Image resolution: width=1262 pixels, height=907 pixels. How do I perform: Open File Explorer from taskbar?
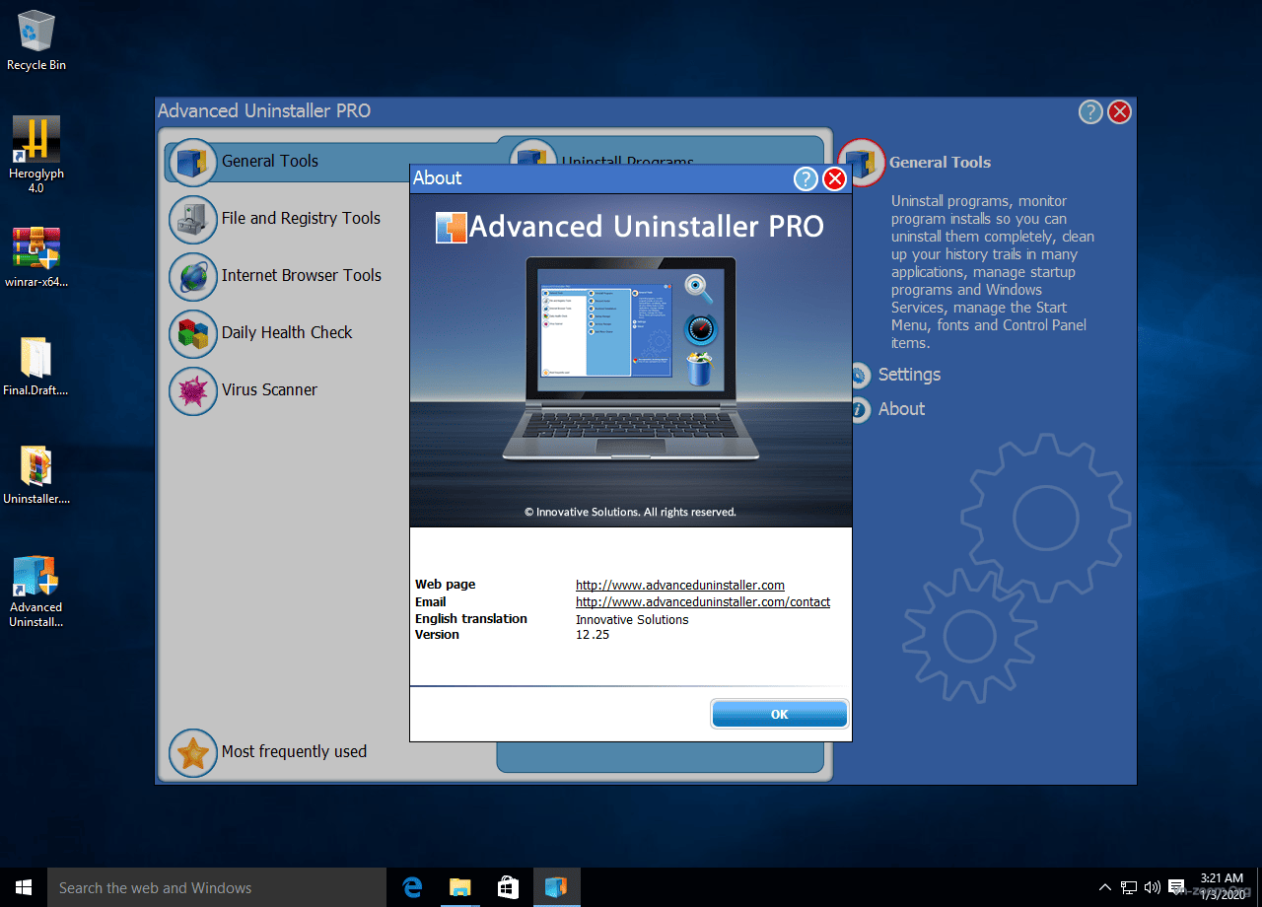460,887
